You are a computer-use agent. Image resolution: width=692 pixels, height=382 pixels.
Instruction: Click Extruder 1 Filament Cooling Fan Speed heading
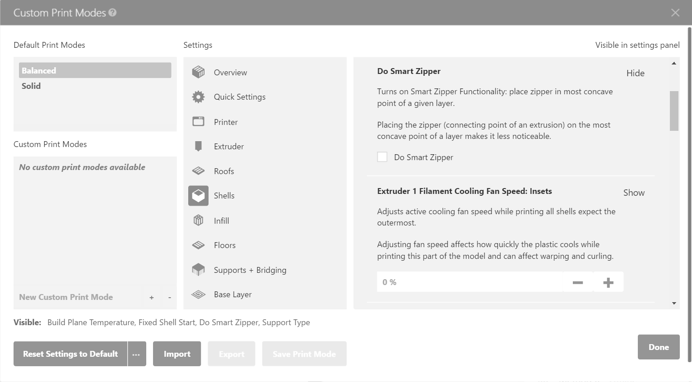point(464,191)
